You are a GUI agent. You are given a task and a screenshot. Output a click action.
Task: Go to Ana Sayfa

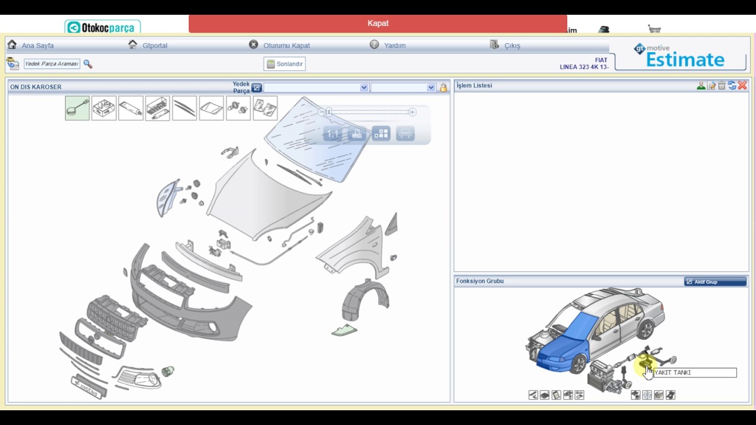tap(38, 45)
